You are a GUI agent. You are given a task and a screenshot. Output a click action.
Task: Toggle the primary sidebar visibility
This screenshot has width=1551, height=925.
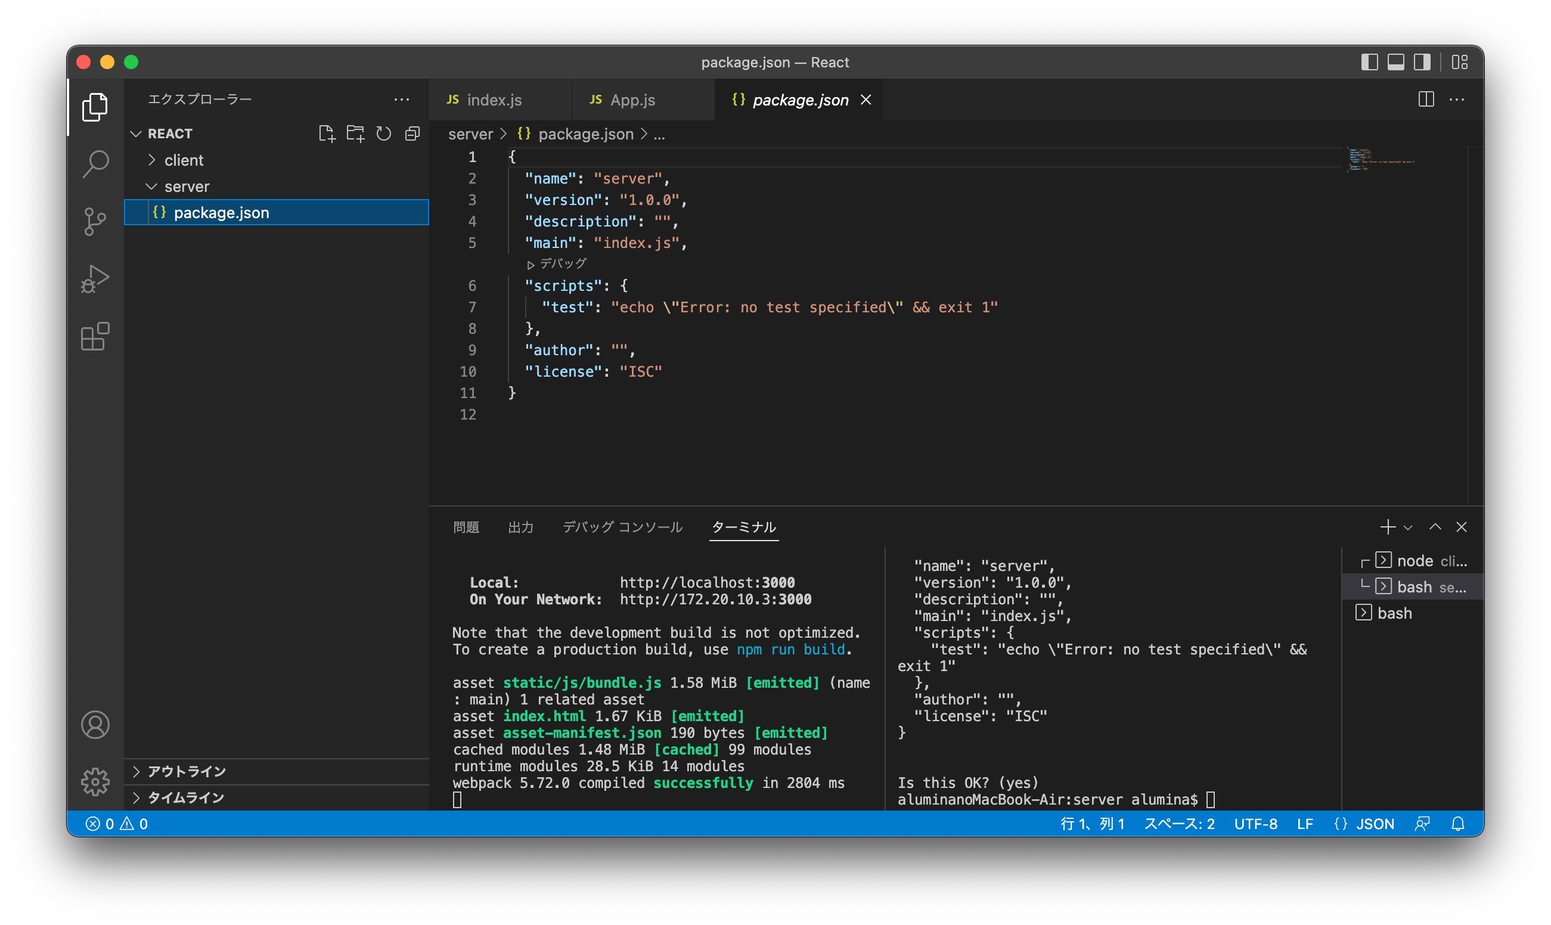coord(1369,63)
